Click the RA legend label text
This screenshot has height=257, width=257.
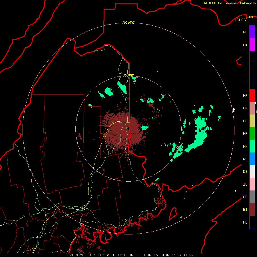click(x=245, y=146)
